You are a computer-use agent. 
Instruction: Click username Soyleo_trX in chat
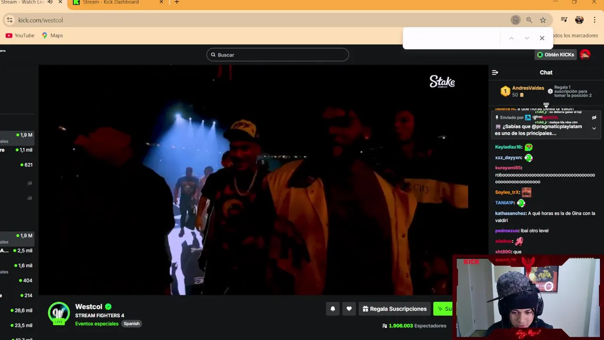coord(507,193)
